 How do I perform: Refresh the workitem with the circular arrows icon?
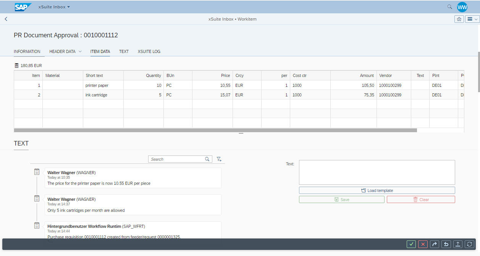[x=469, y=244]
